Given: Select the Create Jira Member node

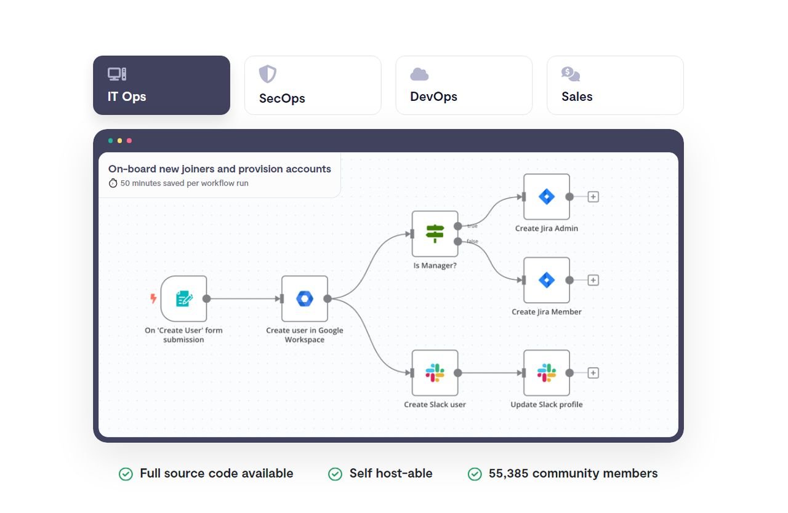Looking at the screenshot, I should pyautogui.click(x=547, y=280).
